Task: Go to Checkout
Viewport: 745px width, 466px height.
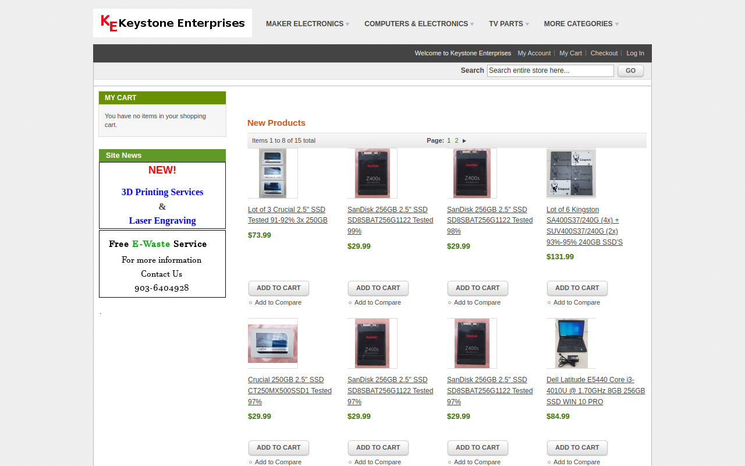Action: (604, 53)
